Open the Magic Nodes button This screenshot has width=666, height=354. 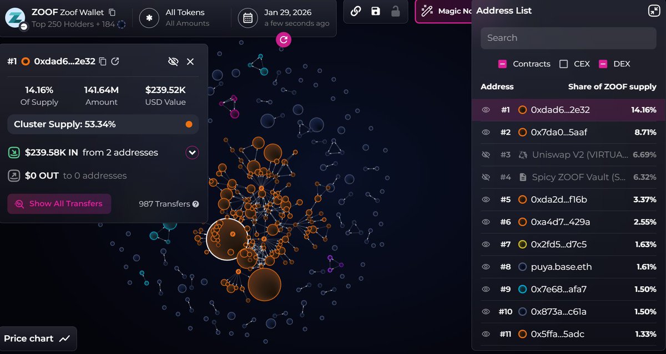pos(444,11)
